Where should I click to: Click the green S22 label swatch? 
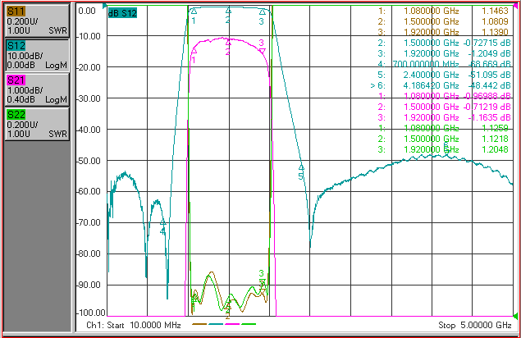pyautogui.click(x=16, y=115)
